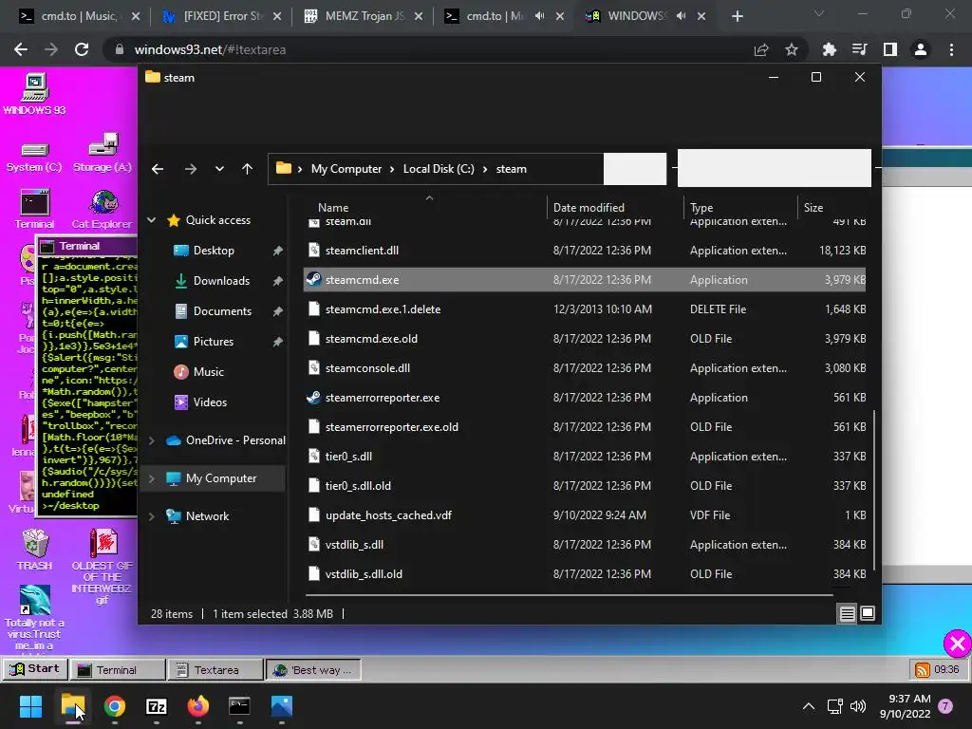Switch Explorer to large icons view layout
Image resolution: width=972 pixels, height=729 pixels.
(868, 614)
